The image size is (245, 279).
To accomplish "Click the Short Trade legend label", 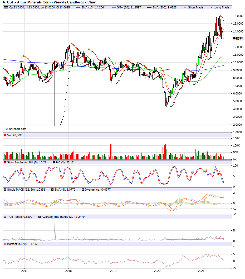I will pyautogui.click(x=195, y=7).
